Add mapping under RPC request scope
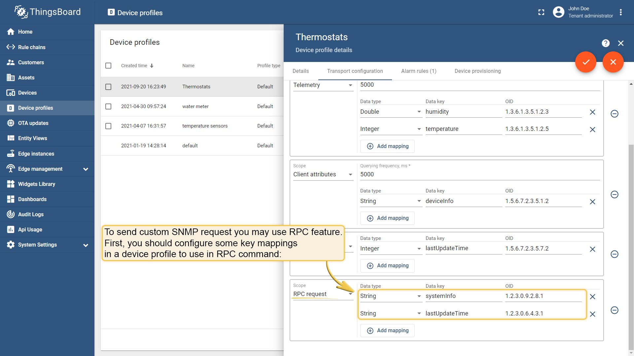Viewport: 634px width, 356px height. tap(388, 330)
